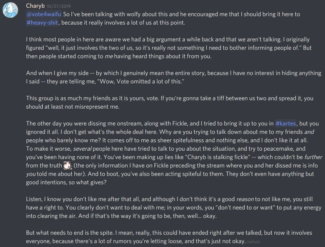The width and height of the screenshot is (325, 247).
Task: Open the #kartes channel link
Action: pyautogui.click(x=286, y=124)
